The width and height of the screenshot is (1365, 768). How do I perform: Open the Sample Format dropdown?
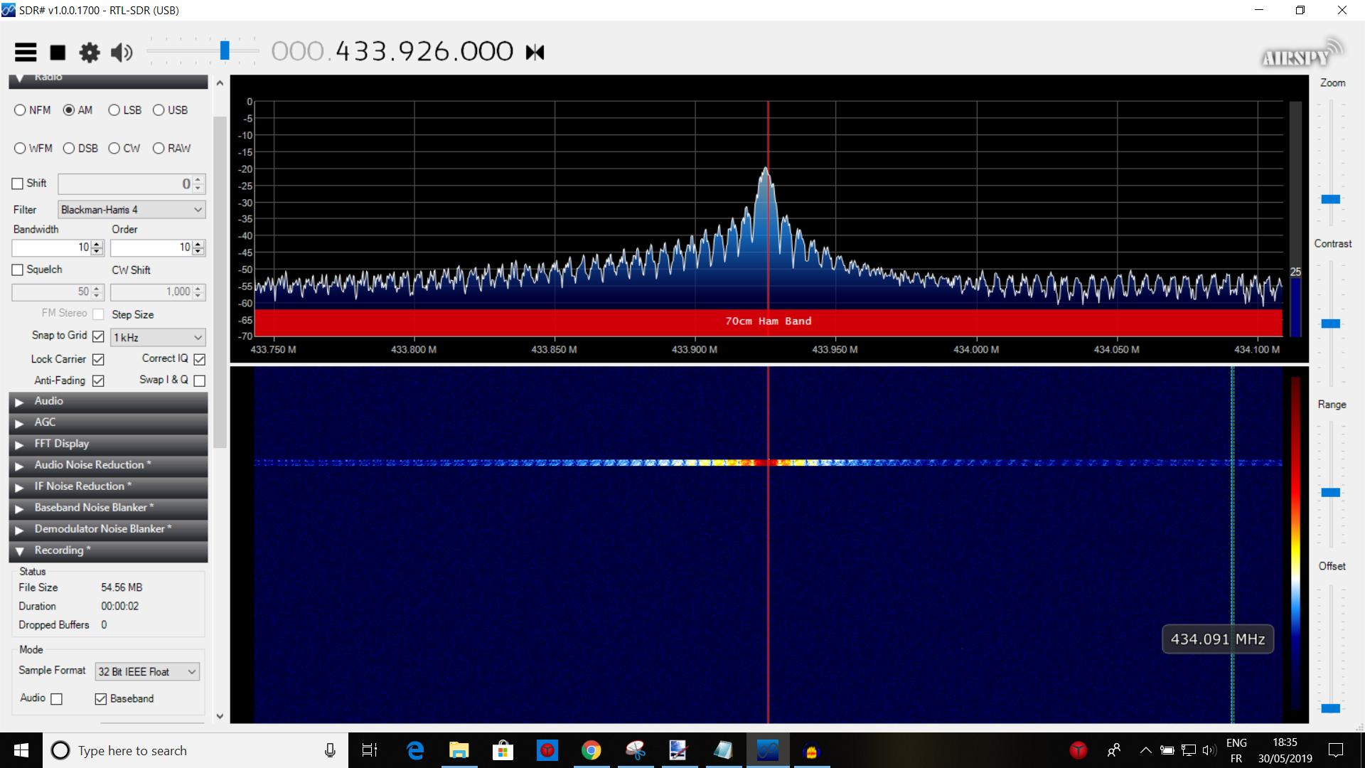coord(147,672)
